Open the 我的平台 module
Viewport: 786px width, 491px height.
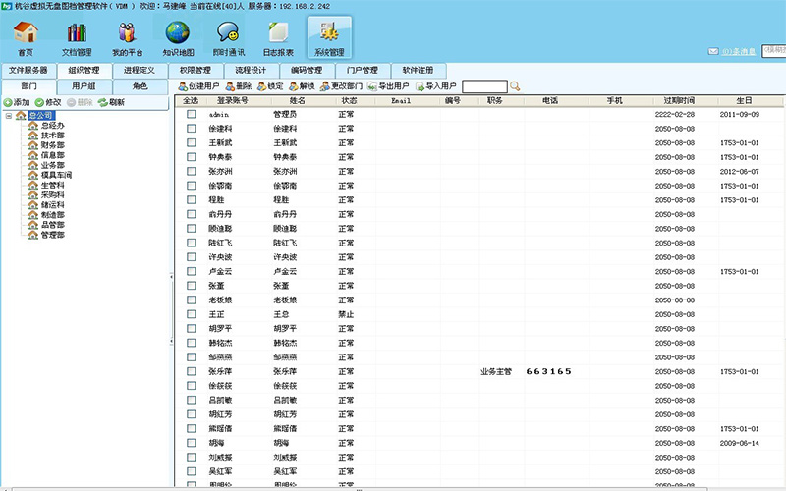[x=128, y=38]
